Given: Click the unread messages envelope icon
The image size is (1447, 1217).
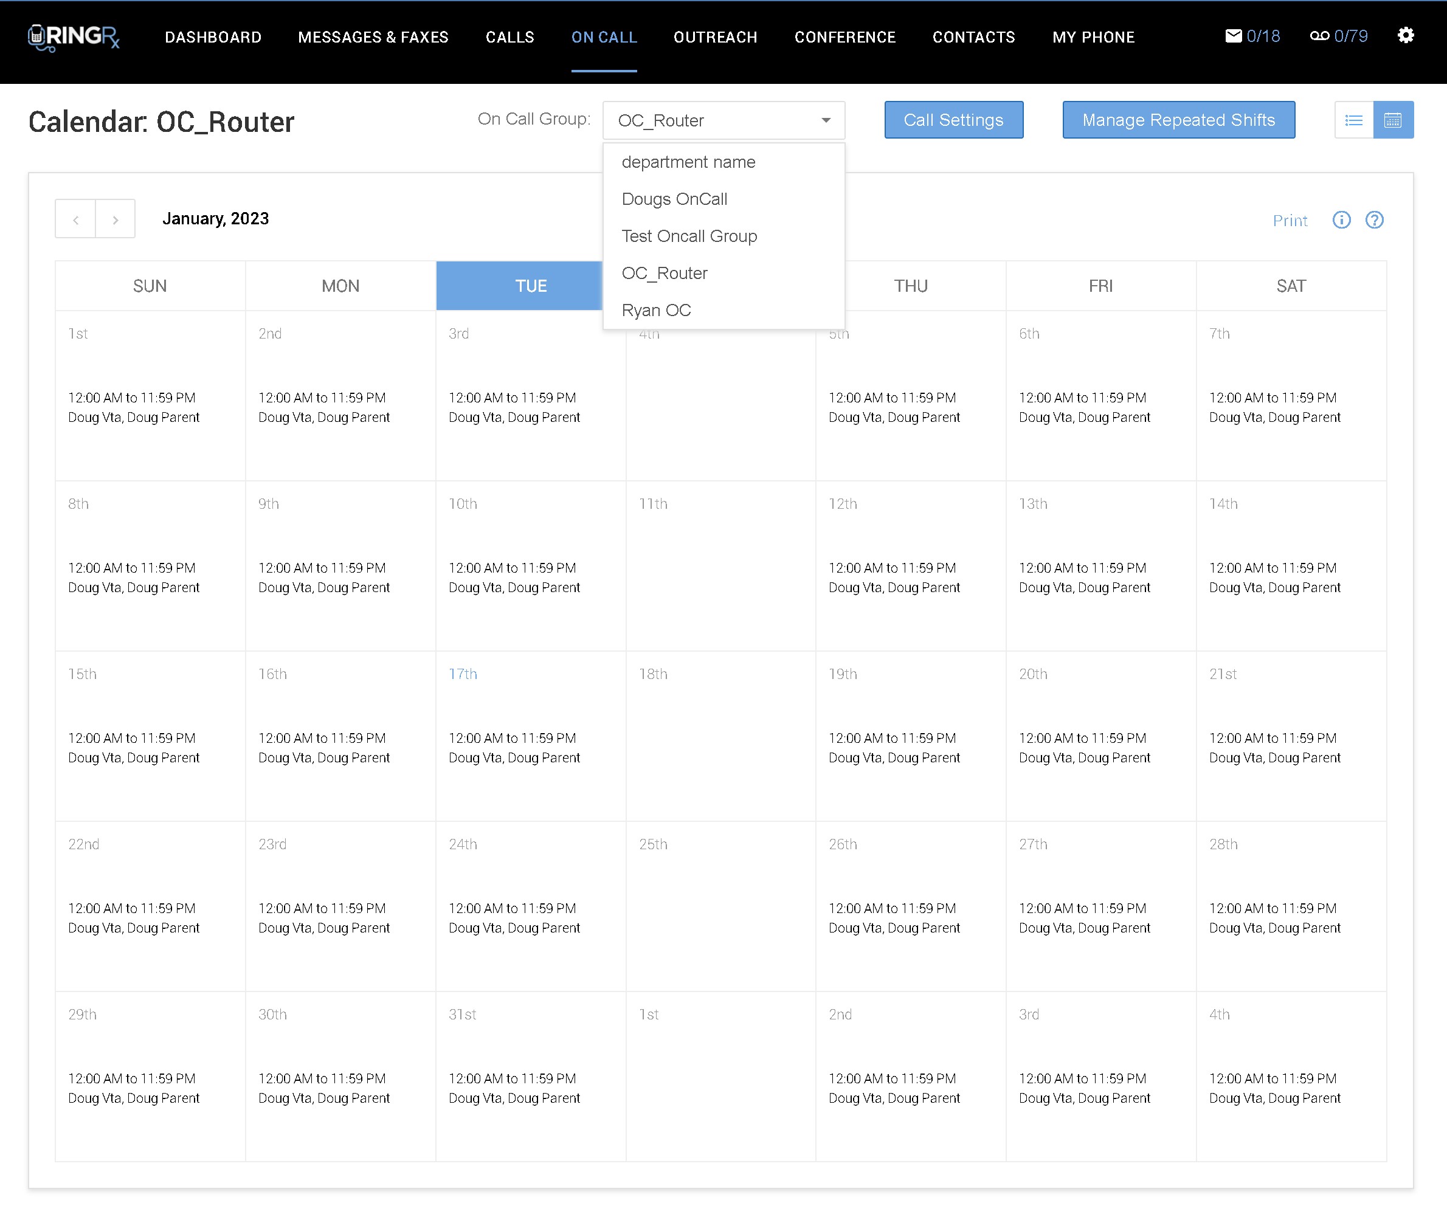Looking at the screenshot, I should coord(1233,36).
